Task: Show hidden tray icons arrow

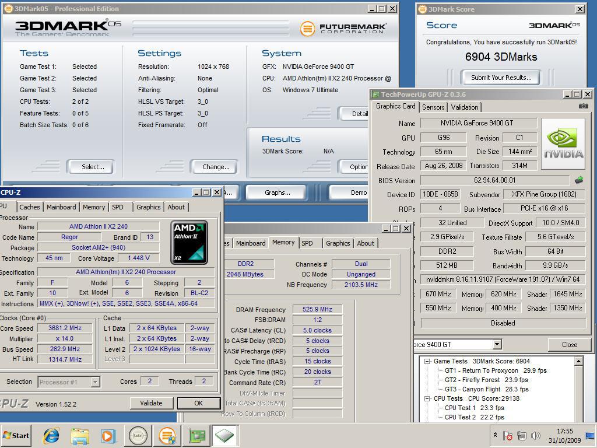Action: (x=495, y=435)
